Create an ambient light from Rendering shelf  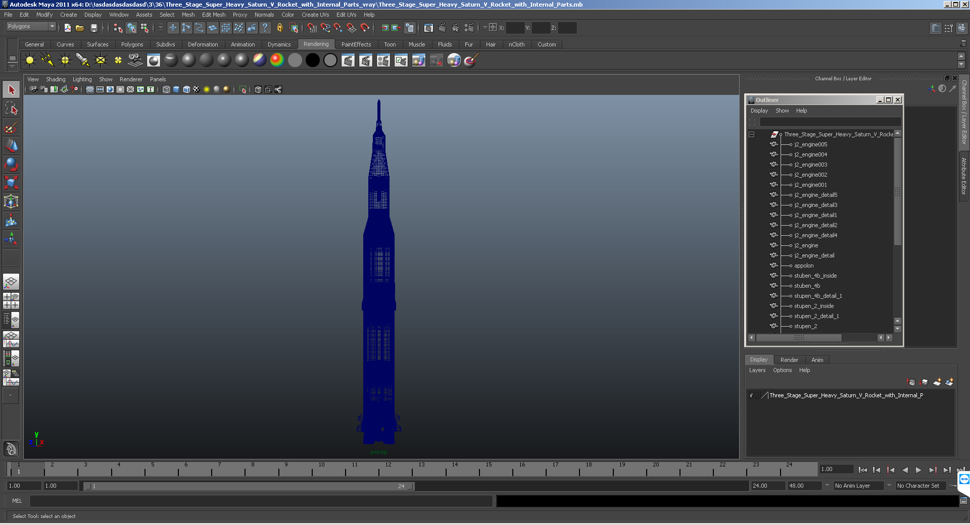point(30,61)
